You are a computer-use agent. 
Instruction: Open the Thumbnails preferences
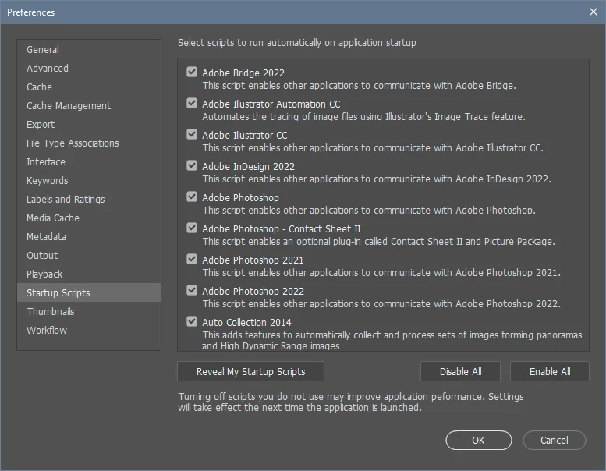point(89,312)
